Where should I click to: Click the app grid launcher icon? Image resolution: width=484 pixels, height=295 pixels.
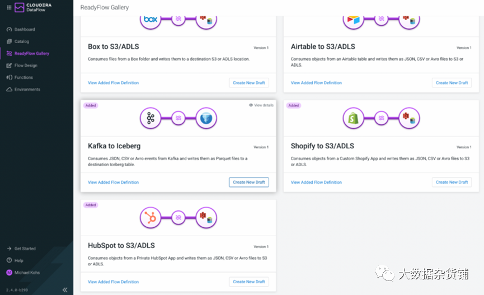click(x=8, y=8)
